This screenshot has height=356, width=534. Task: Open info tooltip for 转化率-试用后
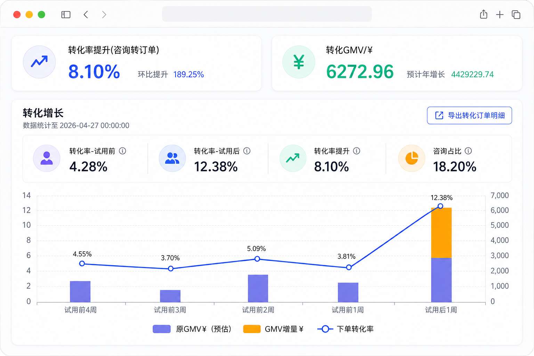point(247,151)
